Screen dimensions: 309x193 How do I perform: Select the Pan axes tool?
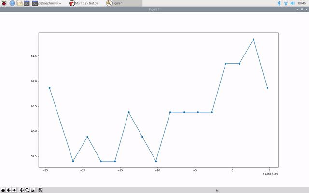click(22, 190)
